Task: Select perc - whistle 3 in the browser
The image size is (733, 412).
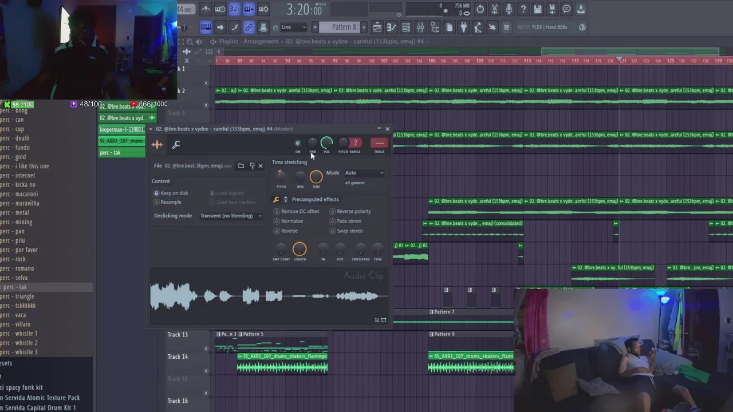Action: 46,352
